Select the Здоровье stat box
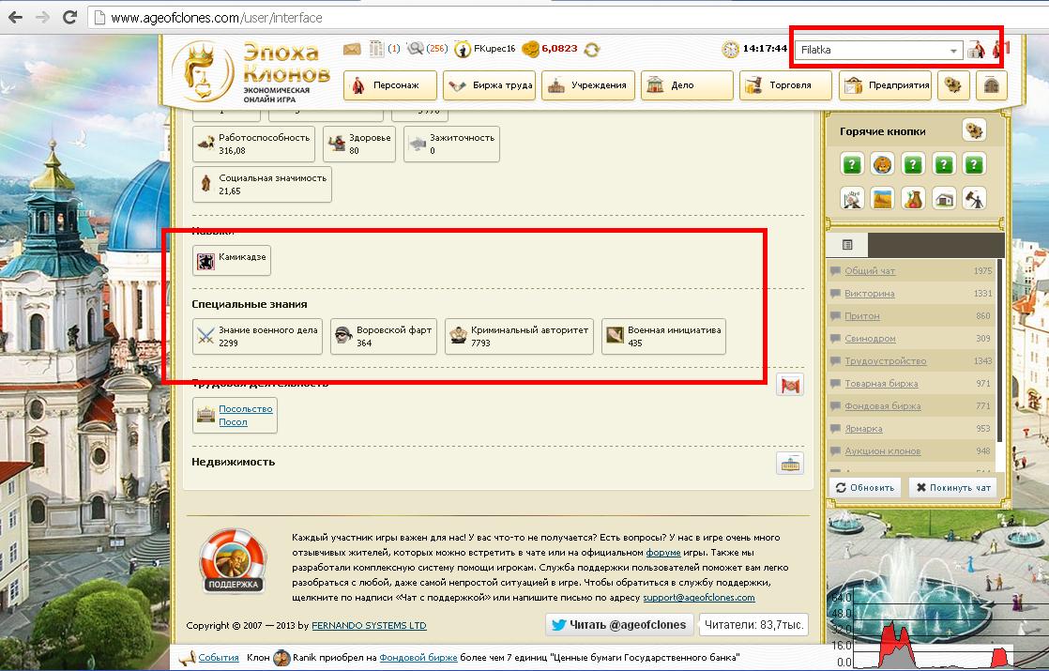1049x671 pixels. pos(359,144)
